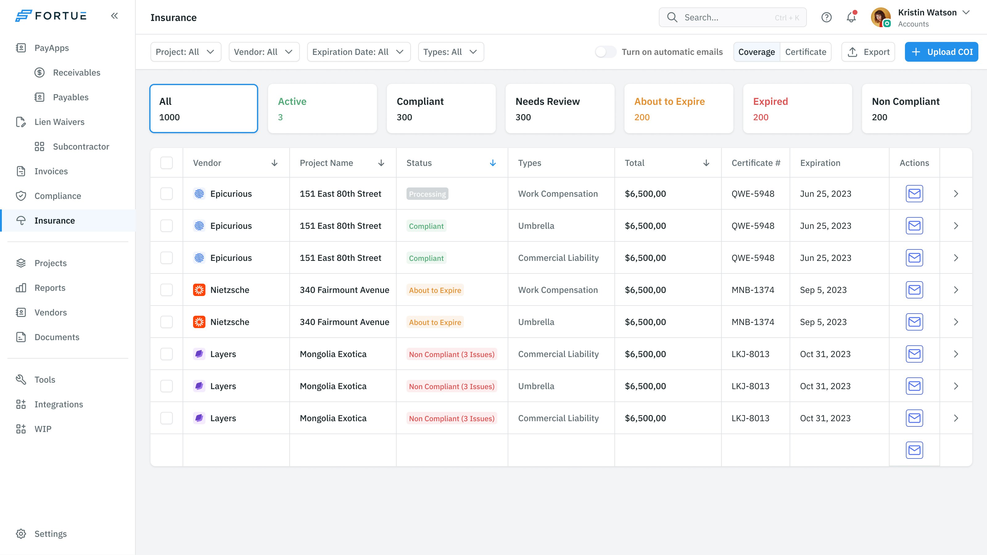
Task: Sort by Total column arrow
Action: (x=706, y=163)
